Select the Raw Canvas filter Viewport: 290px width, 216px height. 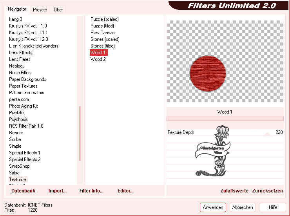pos(102,33)
